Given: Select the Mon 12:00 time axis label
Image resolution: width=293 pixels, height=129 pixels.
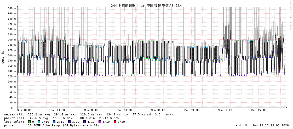Looking at the screenshot, I should click(225, 110).
